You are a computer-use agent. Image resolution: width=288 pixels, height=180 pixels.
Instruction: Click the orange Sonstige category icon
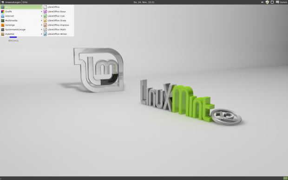click(x=3, y=25)
